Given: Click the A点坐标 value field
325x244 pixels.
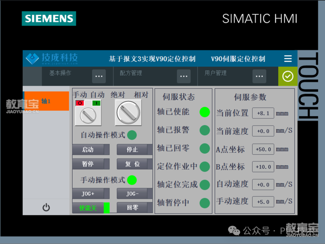Looking at the screenshot, I should [263, 149].
